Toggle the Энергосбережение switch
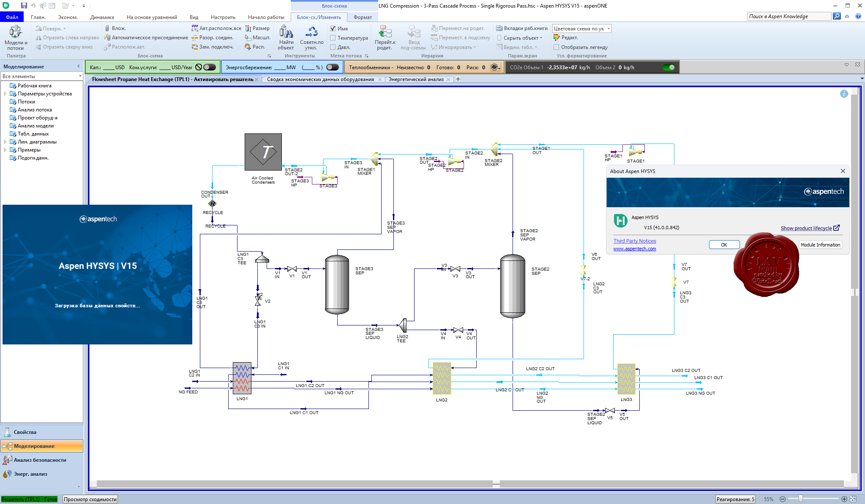Image resolution: width=865 pixels, height=504 pixels. pyautogui.click(x=333, y=67)
